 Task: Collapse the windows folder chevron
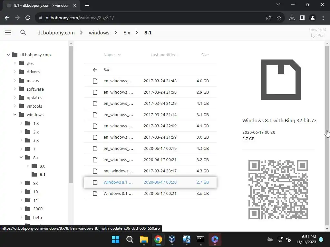point(15,115)
